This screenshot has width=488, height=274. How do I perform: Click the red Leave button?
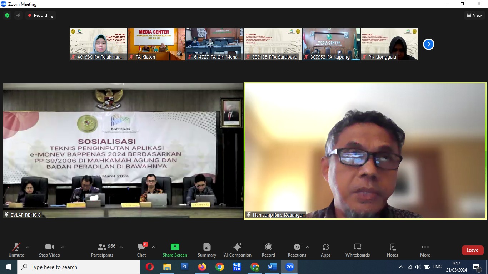tap(472, 250)
